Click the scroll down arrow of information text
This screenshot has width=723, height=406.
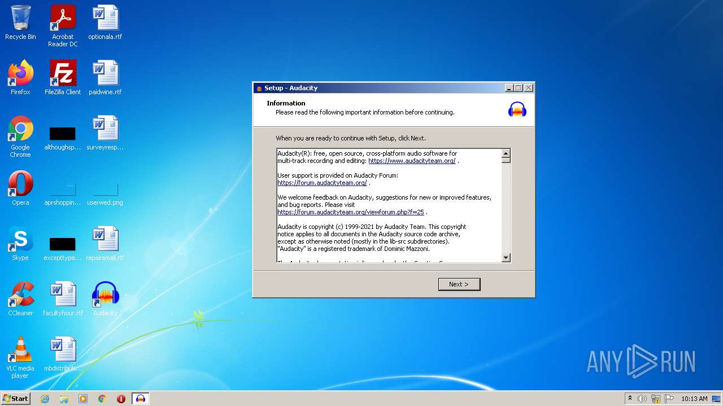[x=506, y=258]
